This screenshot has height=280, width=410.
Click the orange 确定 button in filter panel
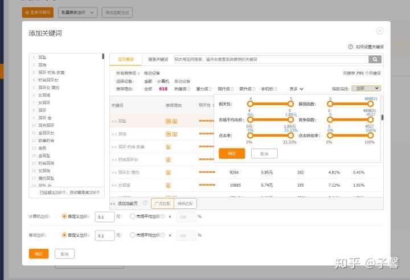(x=232, y=154)
